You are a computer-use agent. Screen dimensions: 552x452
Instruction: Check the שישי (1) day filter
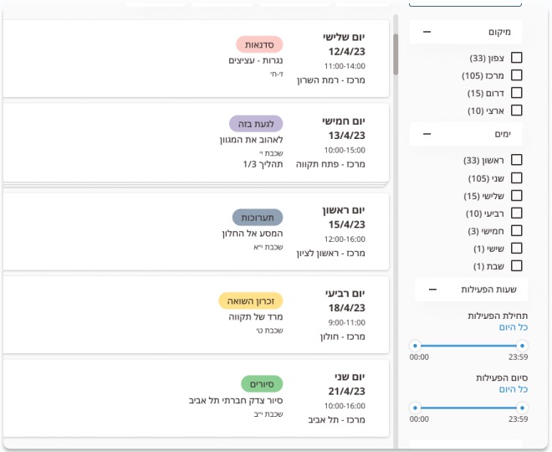[x=516, y=248]
